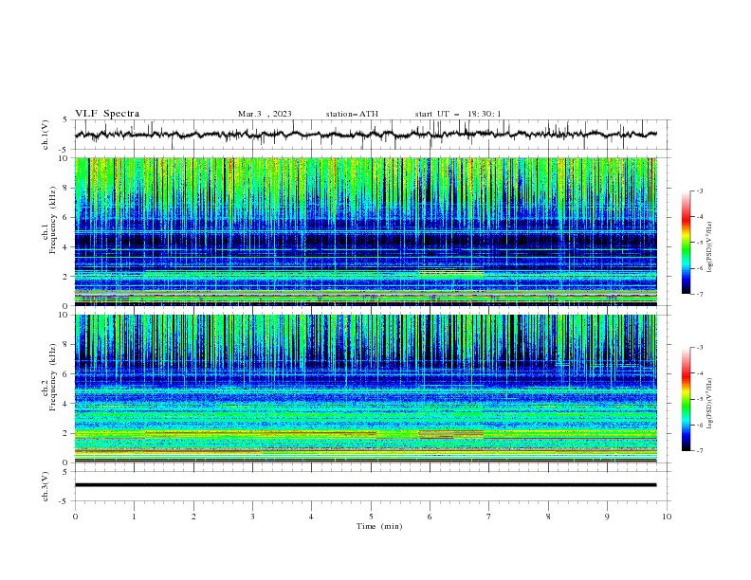The width and height of the screenshot is (751, 580).
Task: Click the ch.1 PSD color scale bar
Action: [x=687, y=243]
